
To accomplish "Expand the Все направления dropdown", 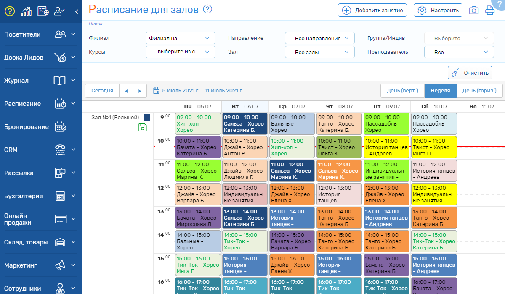I will pyautogui.click(x=319, y=38).
